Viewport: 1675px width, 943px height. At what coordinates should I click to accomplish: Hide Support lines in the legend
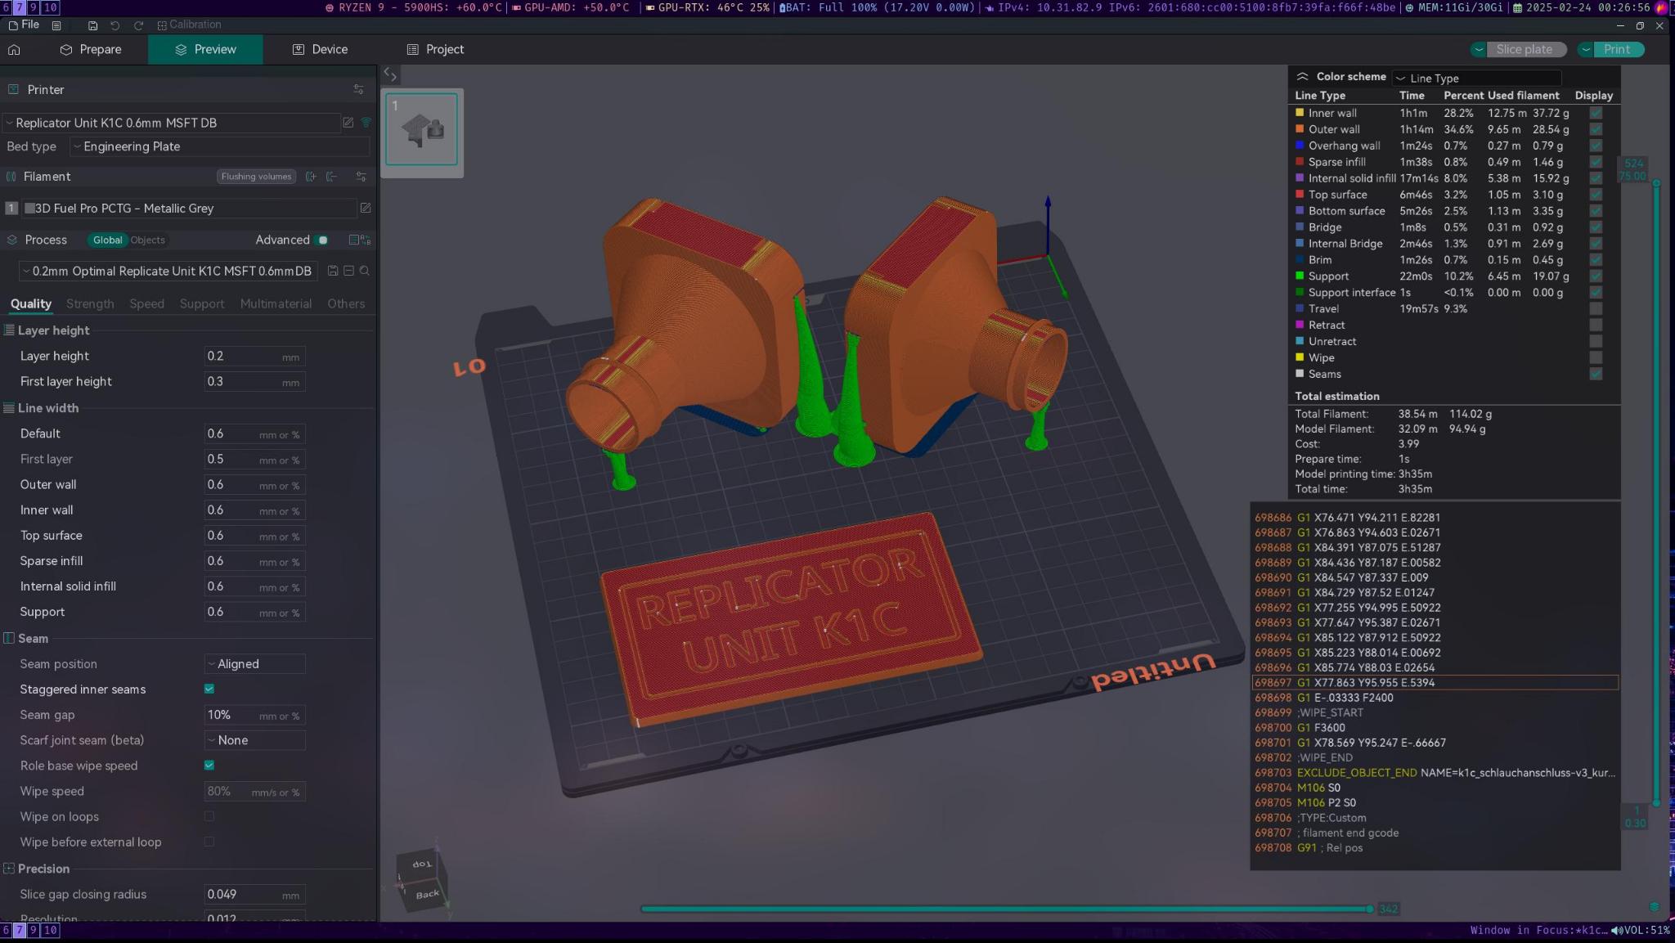click(x=1595, y=276)
